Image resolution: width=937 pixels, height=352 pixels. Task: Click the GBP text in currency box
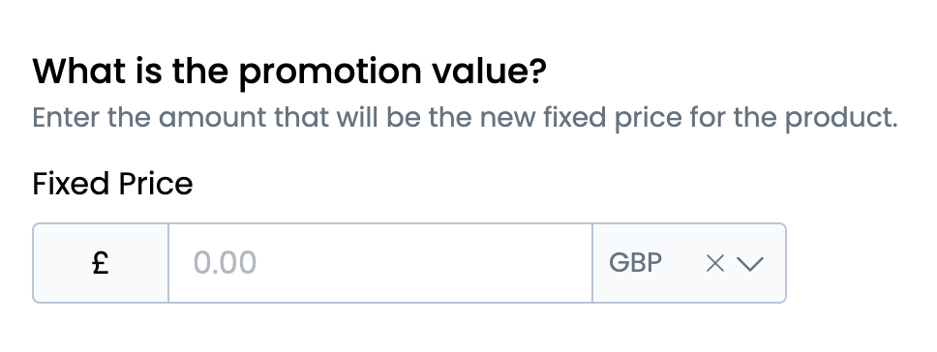635,263
